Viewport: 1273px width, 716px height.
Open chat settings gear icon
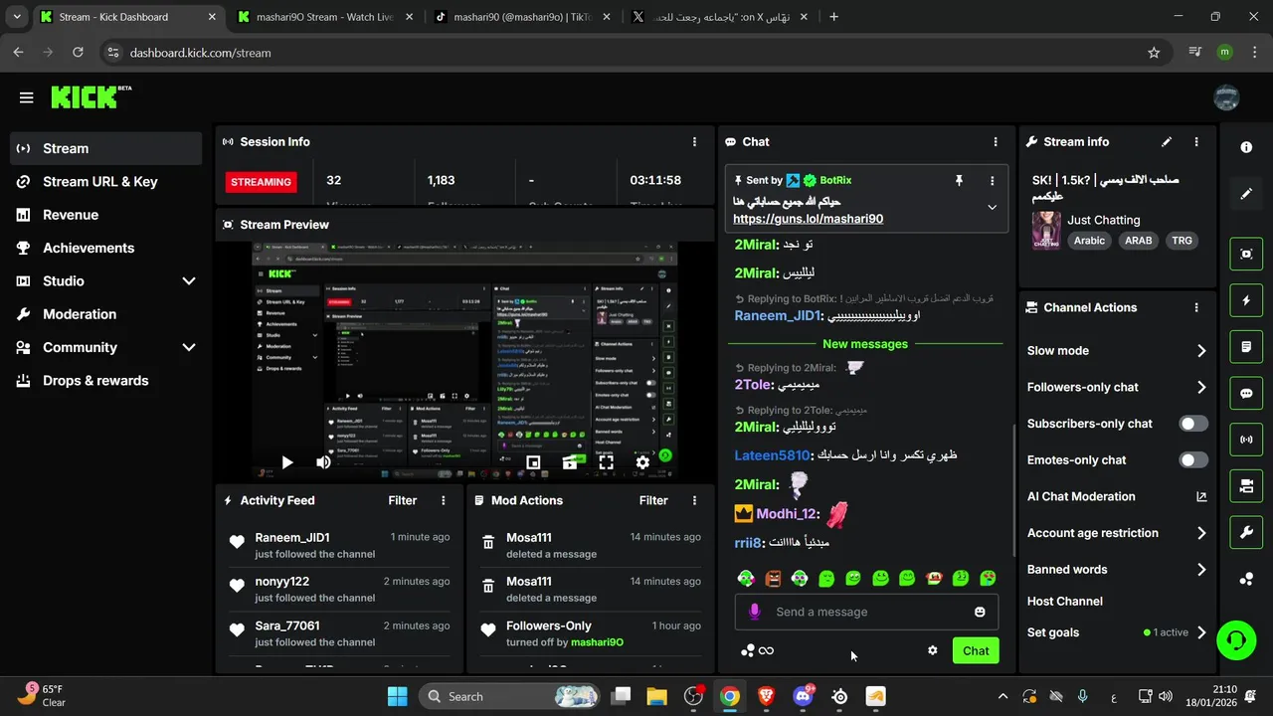[933, 650]
